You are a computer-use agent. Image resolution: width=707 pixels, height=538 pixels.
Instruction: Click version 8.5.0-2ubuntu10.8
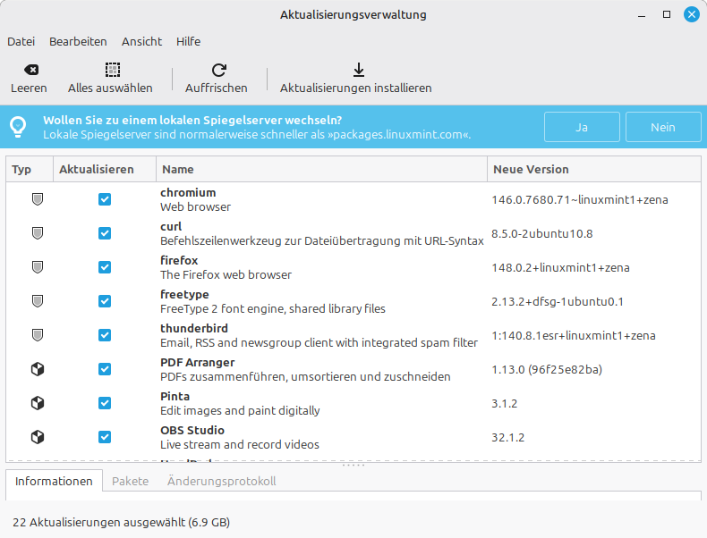coord(542,233)
